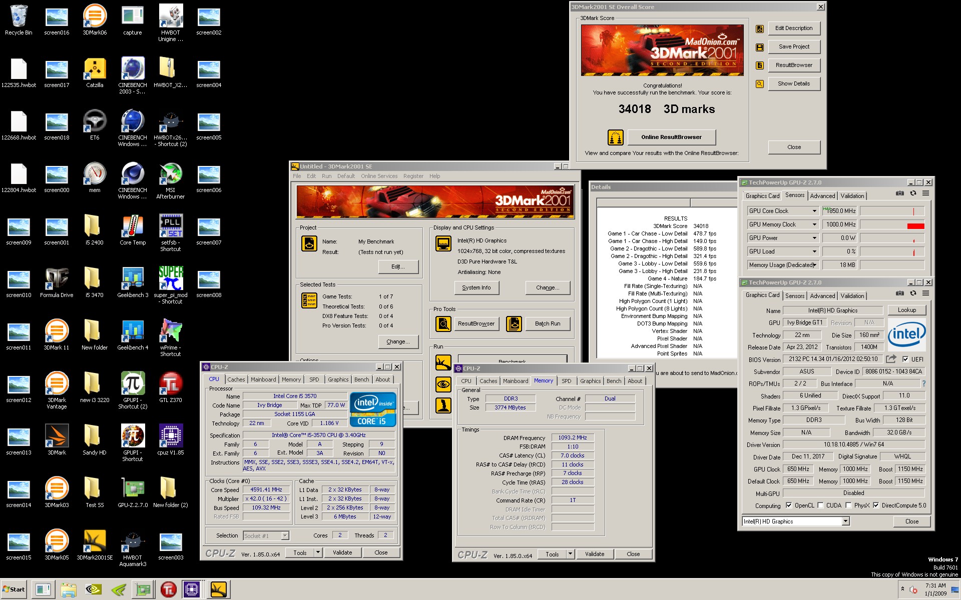
Task: Toggle the UEFI checkbox in GPU-Z
Action: [905, 359]
